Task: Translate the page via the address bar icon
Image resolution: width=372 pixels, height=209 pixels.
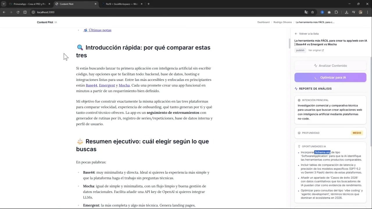Action: [x=306, y=12]
